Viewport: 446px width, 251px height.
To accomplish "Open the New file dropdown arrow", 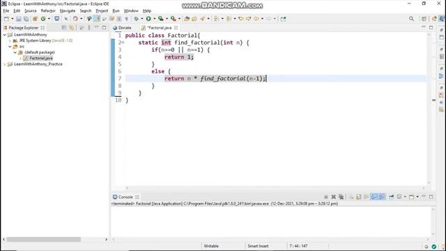I will [x=13, y=19].
